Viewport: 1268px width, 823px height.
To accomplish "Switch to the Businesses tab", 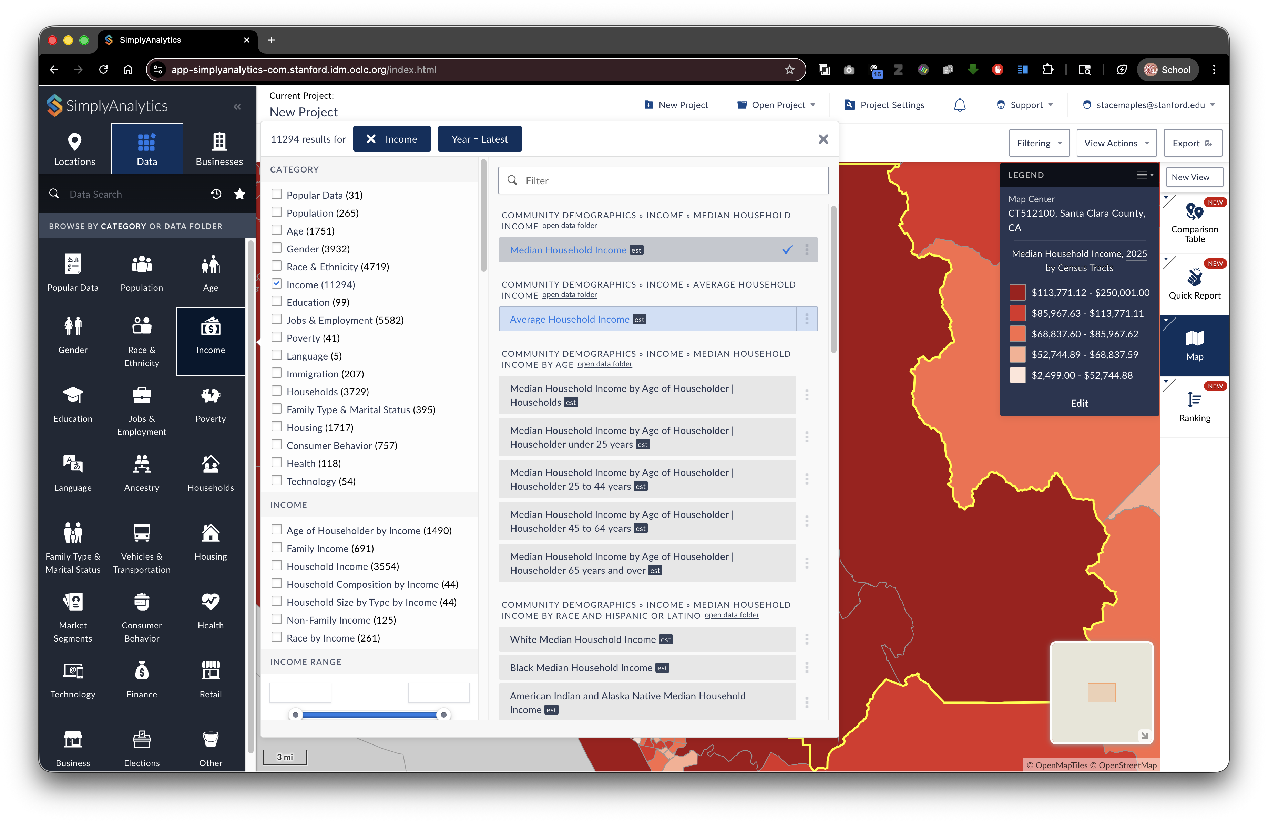I will tap(219, 149).
